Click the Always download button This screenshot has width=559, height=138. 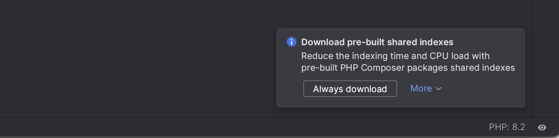350,89
